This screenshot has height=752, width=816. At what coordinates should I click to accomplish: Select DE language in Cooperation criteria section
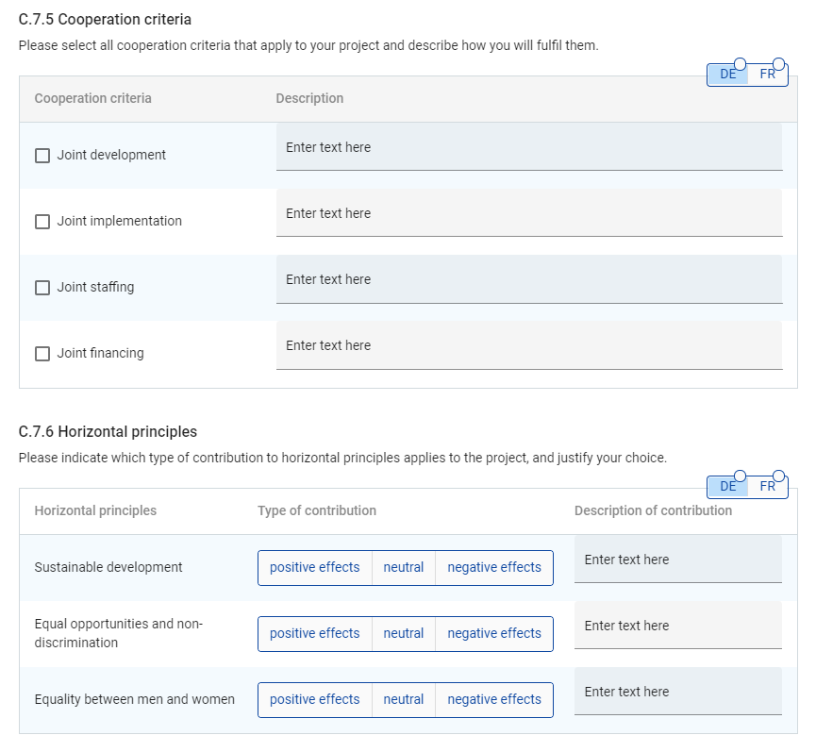(x=727, y=75)
